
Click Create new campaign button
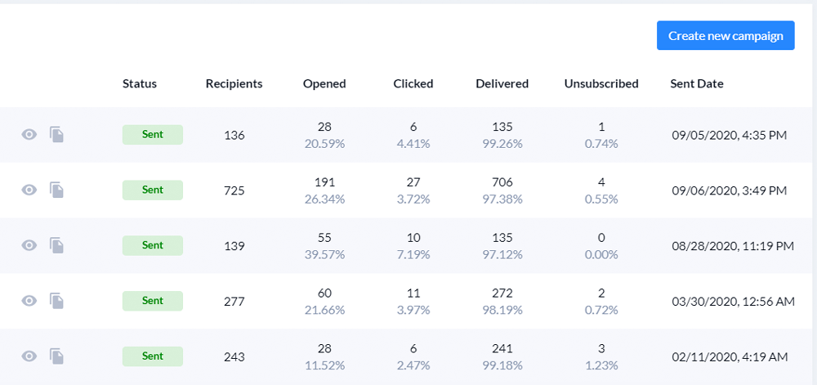click(x=725, y=35)
